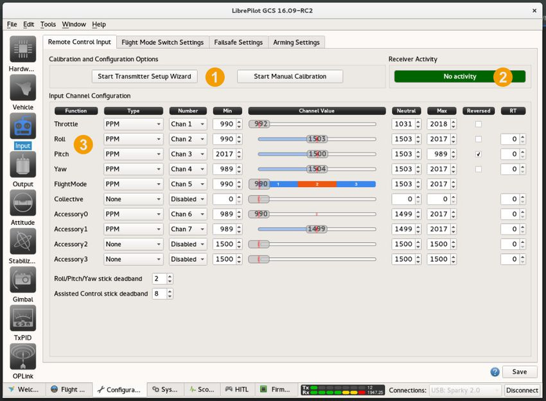Screen dimensions: 546x401
Task: Open the Roll channel Number dropdown
Action: (x=188, y=139)
